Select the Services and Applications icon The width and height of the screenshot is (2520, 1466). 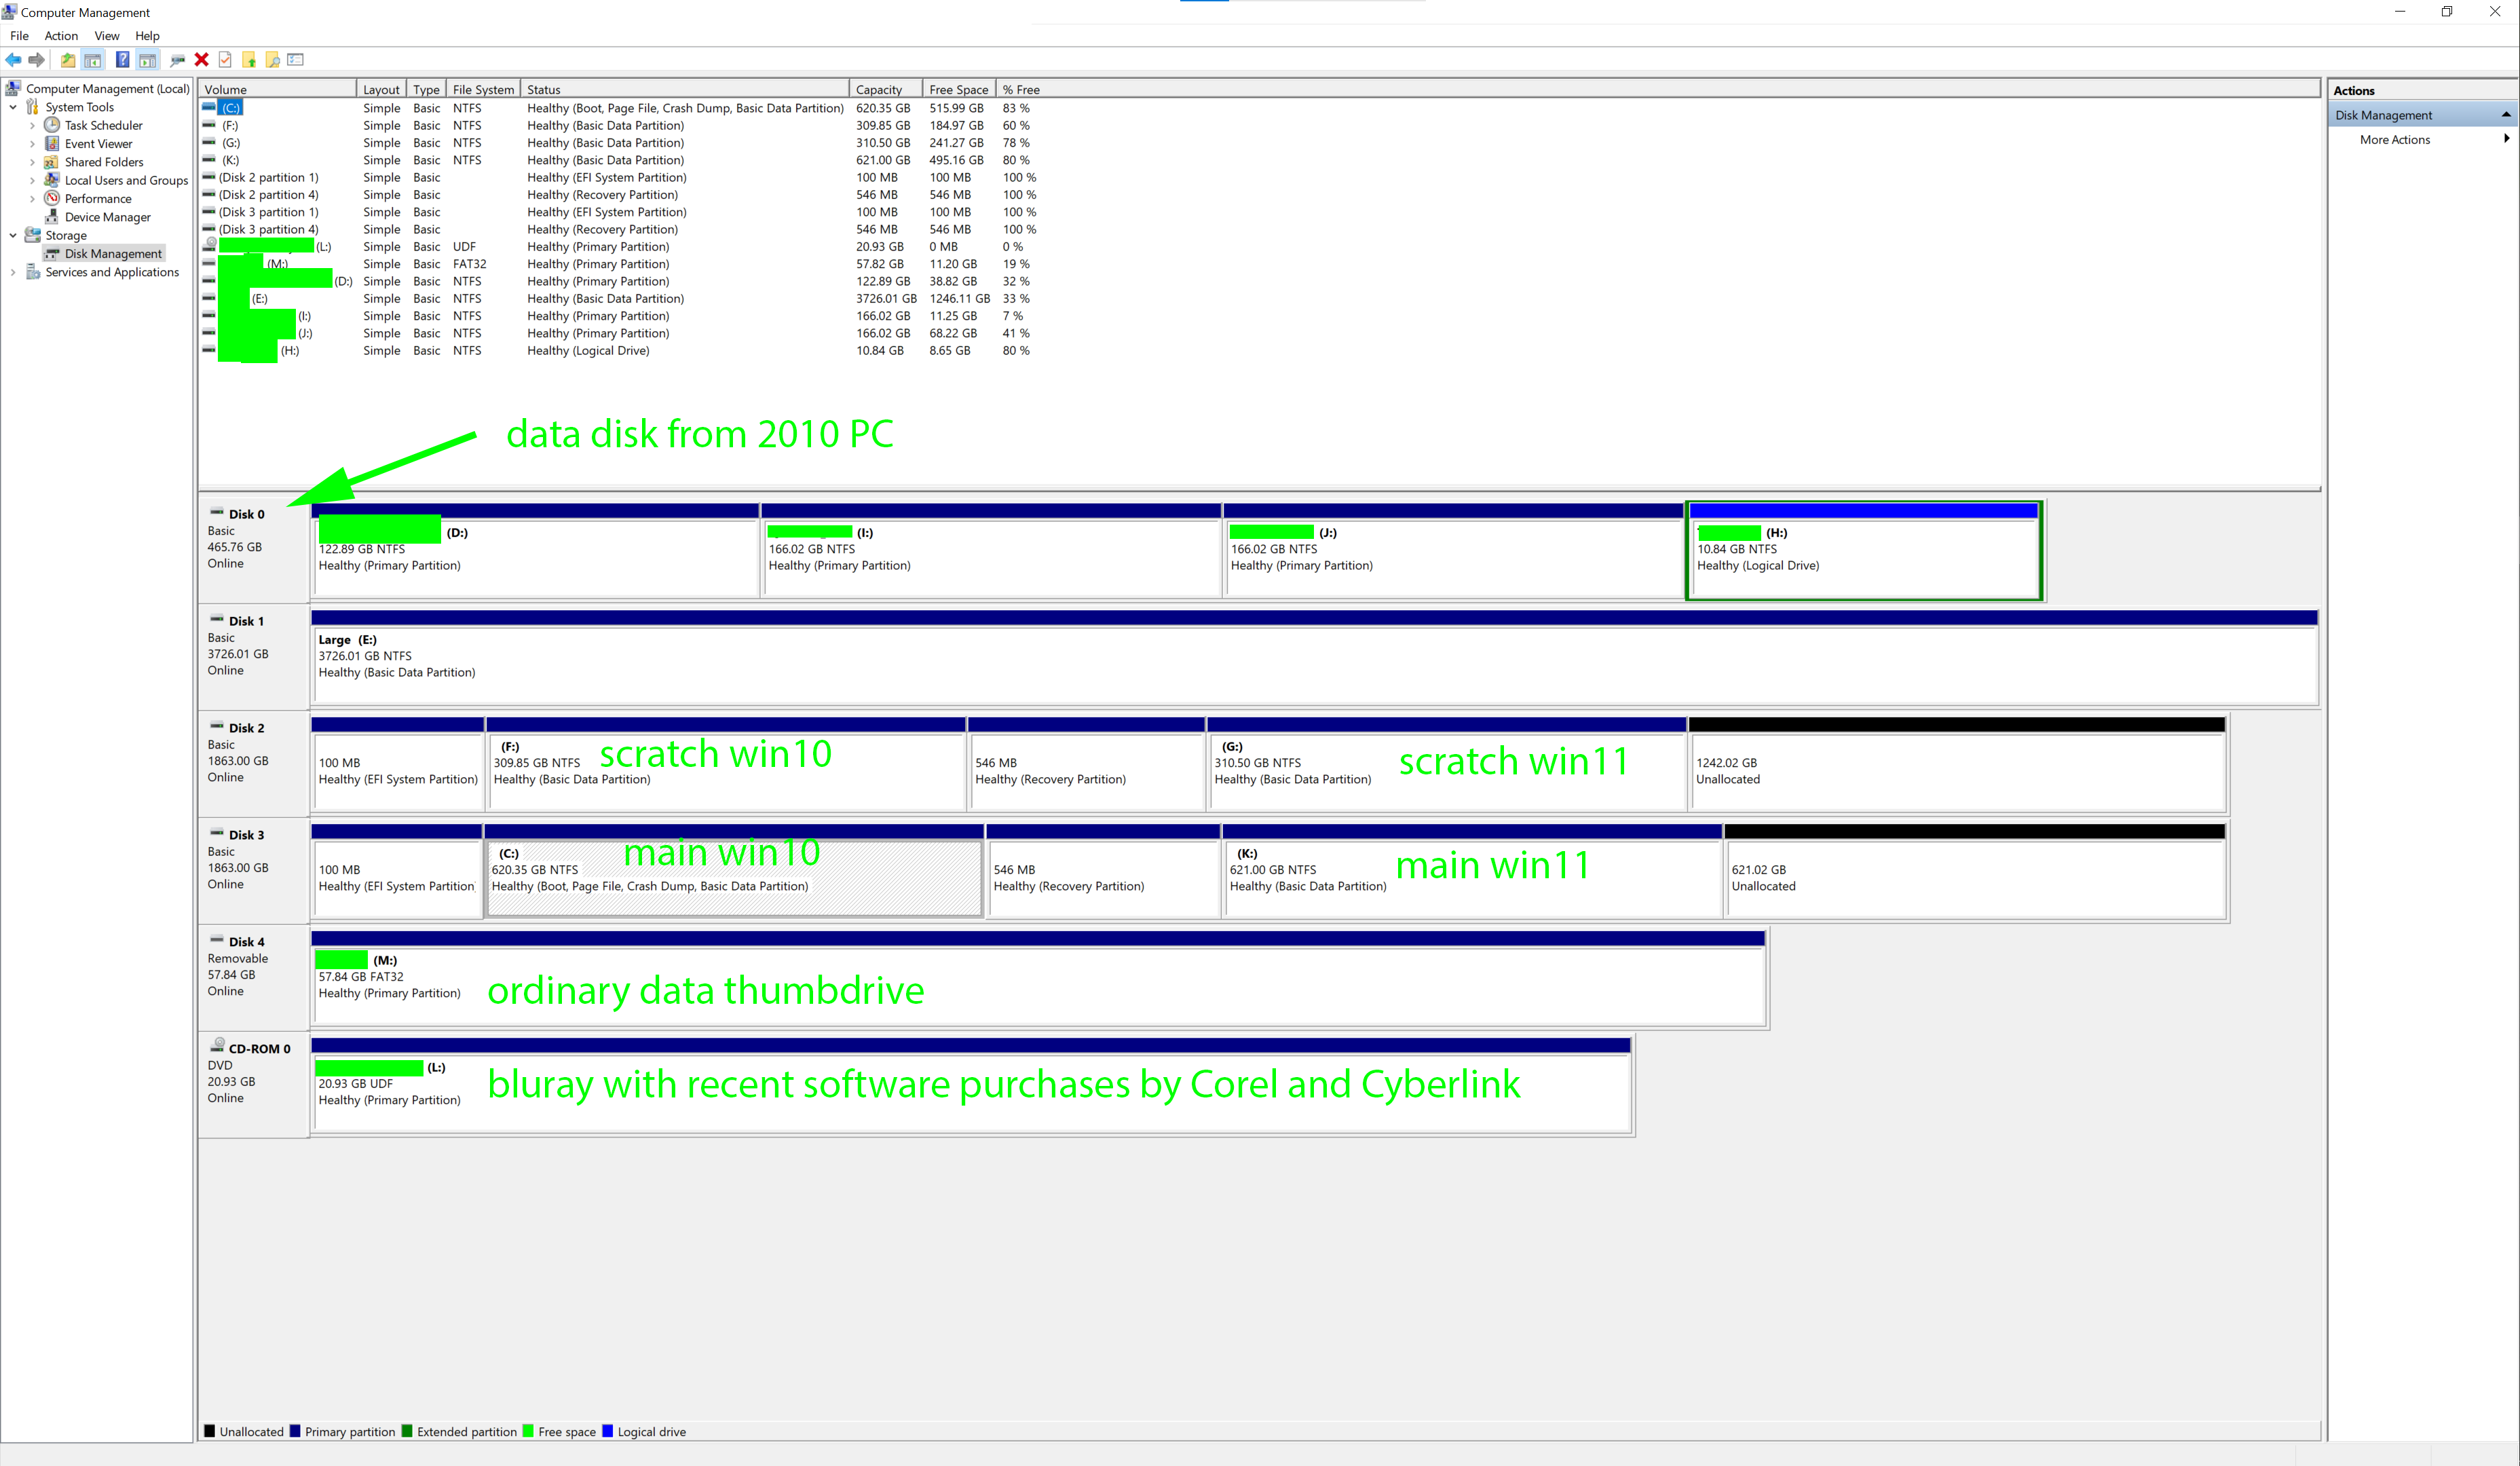click(x=33, y=272)
